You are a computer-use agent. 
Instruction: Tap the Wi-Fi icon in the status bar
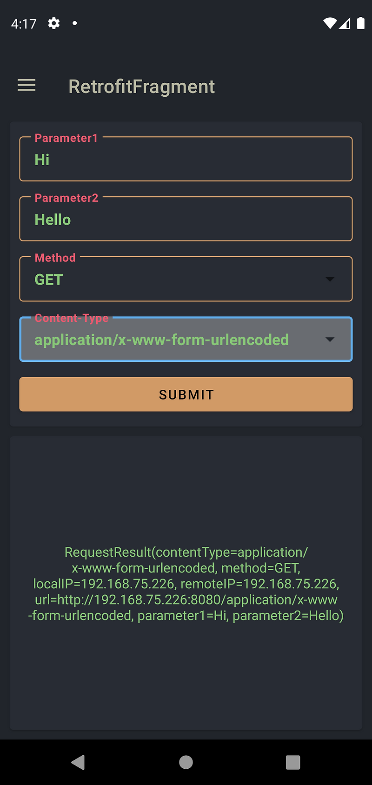pos(330,23)
